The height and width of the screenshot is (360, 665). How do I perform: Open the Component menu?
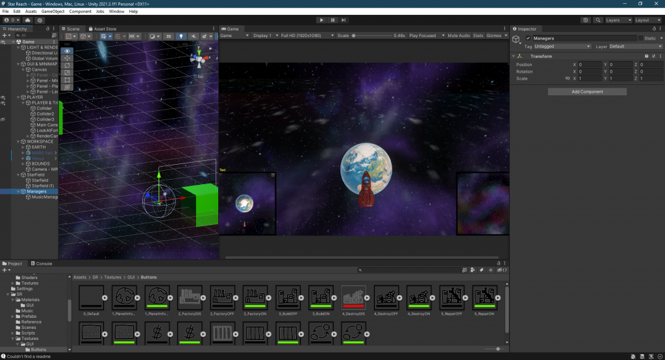pos(80,12)
